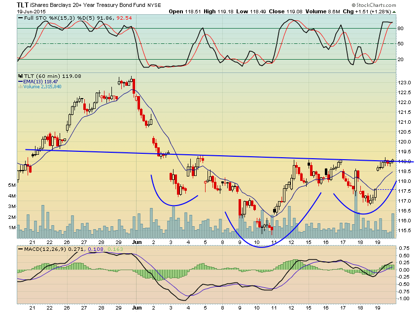Click the 5M volume axis label
The width and height of the screenshot is (419, 312).
tap(12, 185)
